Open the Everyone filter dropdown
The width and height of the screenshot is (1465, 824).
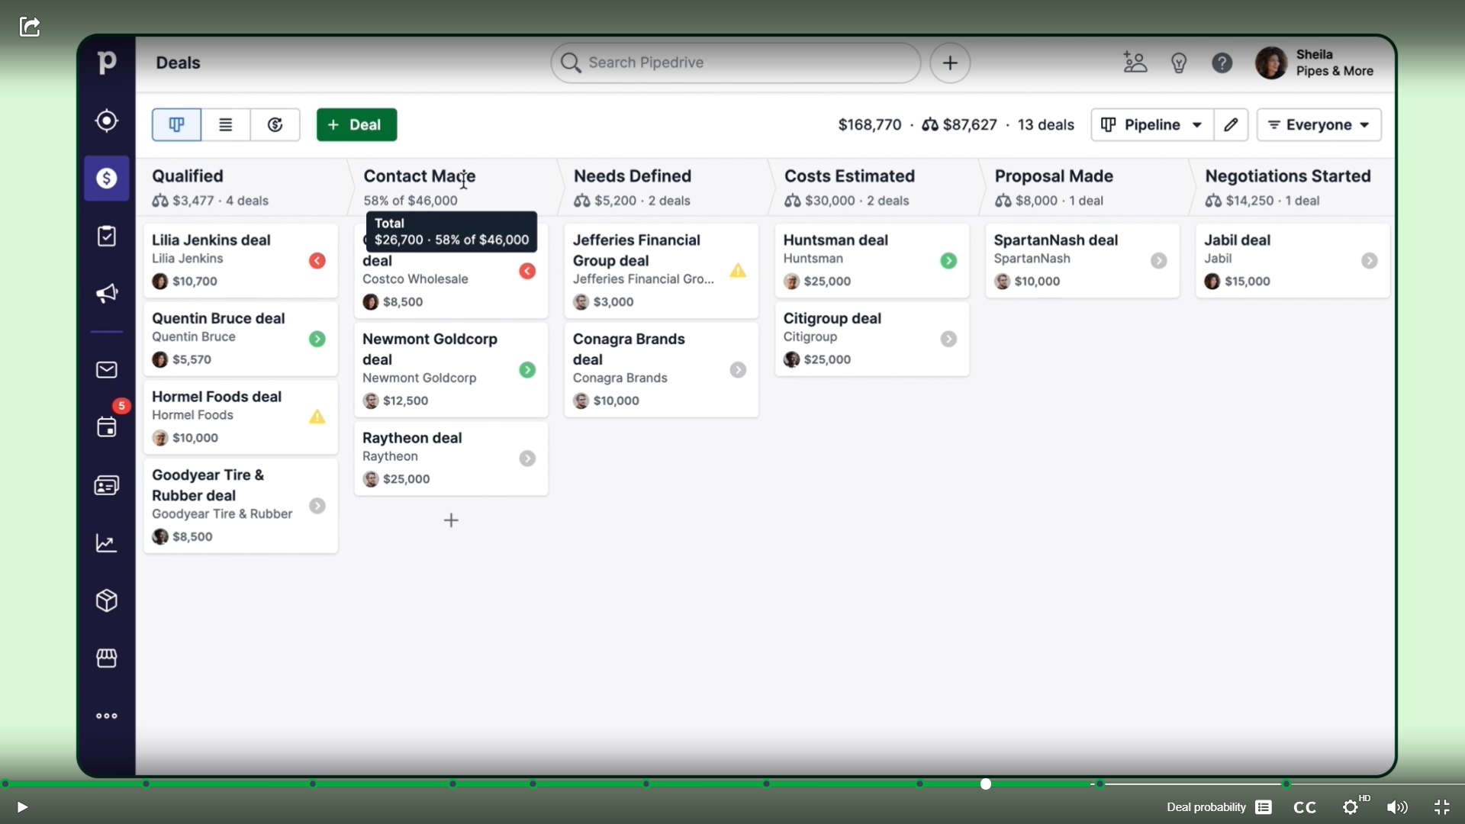click(1318, 125)
